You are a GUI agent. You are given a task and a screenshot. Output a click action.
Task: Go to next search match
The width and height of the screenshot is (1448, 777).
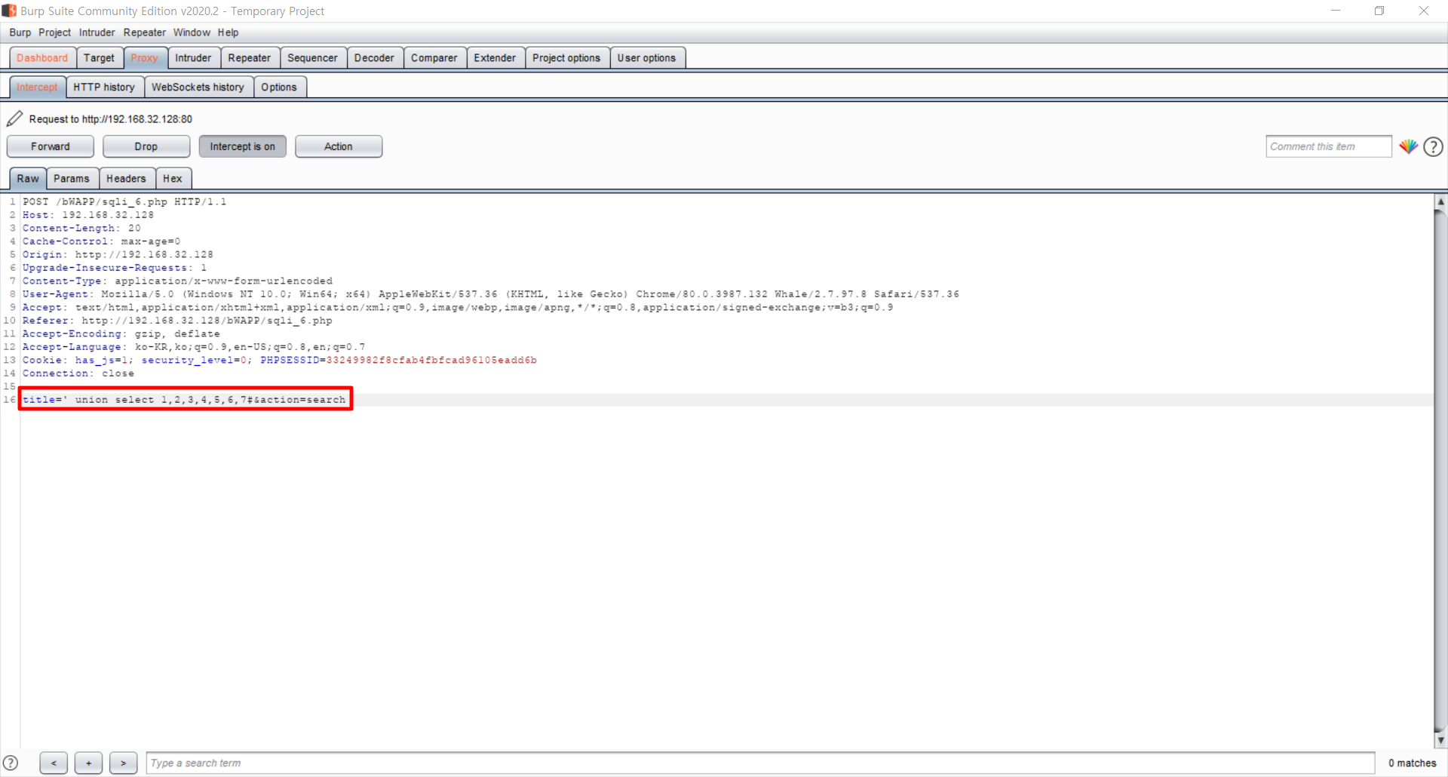(123, 763)
